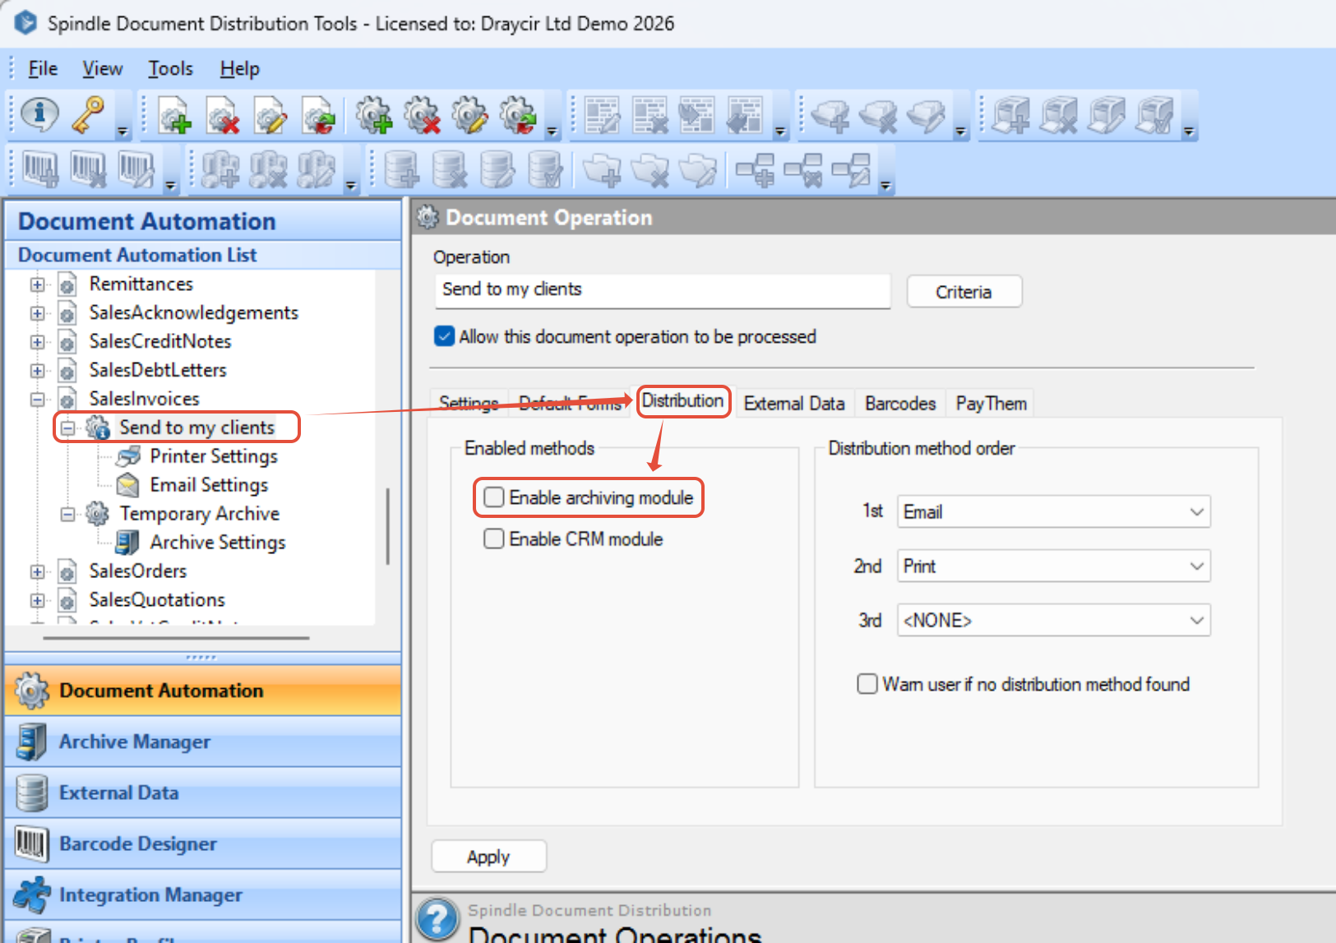The width and height of the screenshot is (1336, 943).
Task: Select Archive Settings in the tree
Action: click(217, 542)
